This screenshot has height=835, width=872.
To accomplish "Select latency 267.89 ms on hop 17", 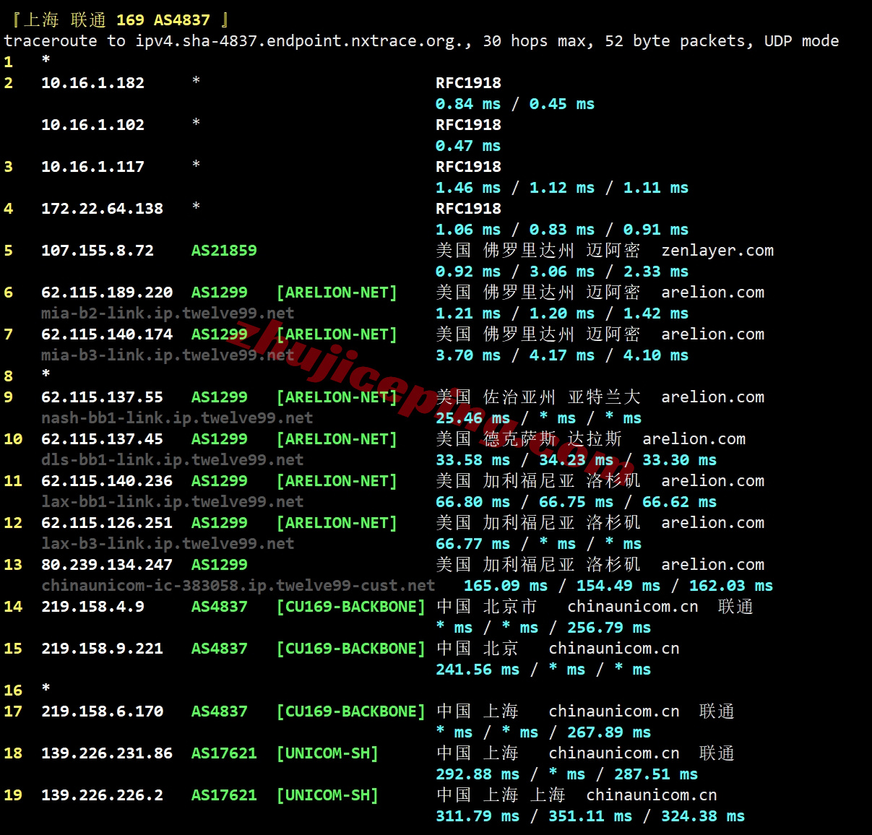I will tap(609, 732).
